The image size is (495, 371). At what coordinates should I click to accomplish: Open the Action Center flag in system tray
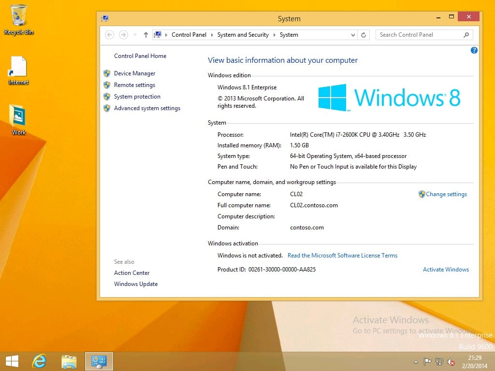coord(427,361)
